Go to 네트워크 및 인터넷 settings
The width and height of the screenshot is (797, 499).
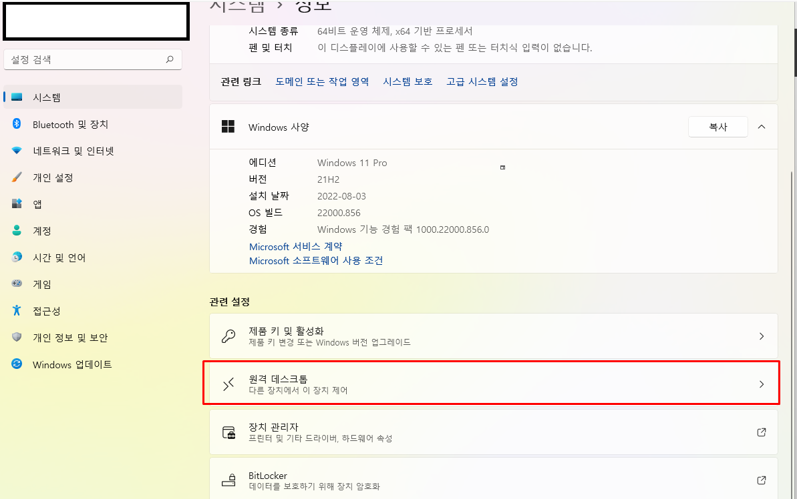pos(93,151)
